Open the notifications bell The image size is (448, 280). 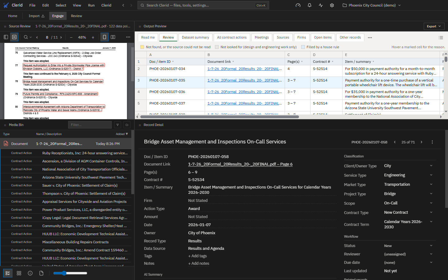(x=310, y=5)
